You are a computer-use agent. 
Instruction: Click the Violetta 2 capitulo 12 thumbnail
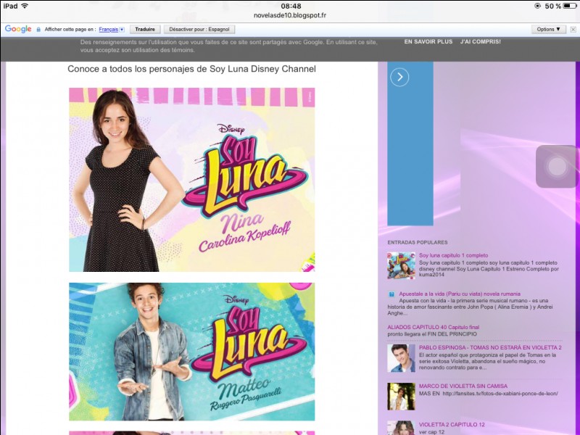401,428
